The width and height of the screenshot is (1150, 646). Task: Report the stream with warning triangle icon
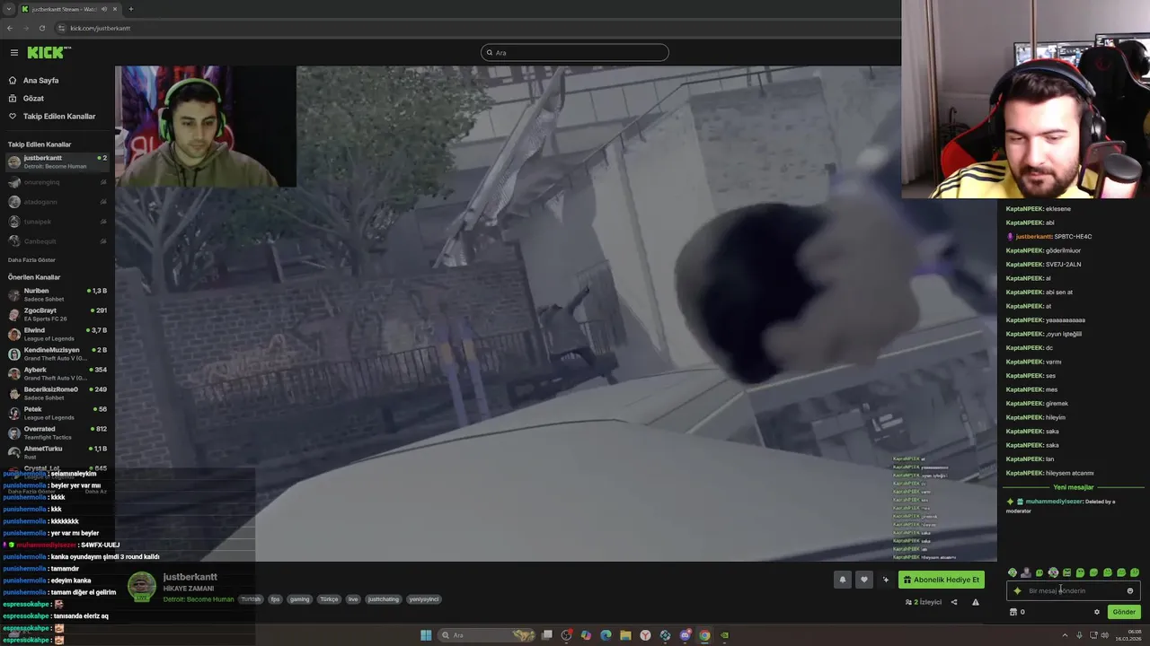[x=976, y=602]
